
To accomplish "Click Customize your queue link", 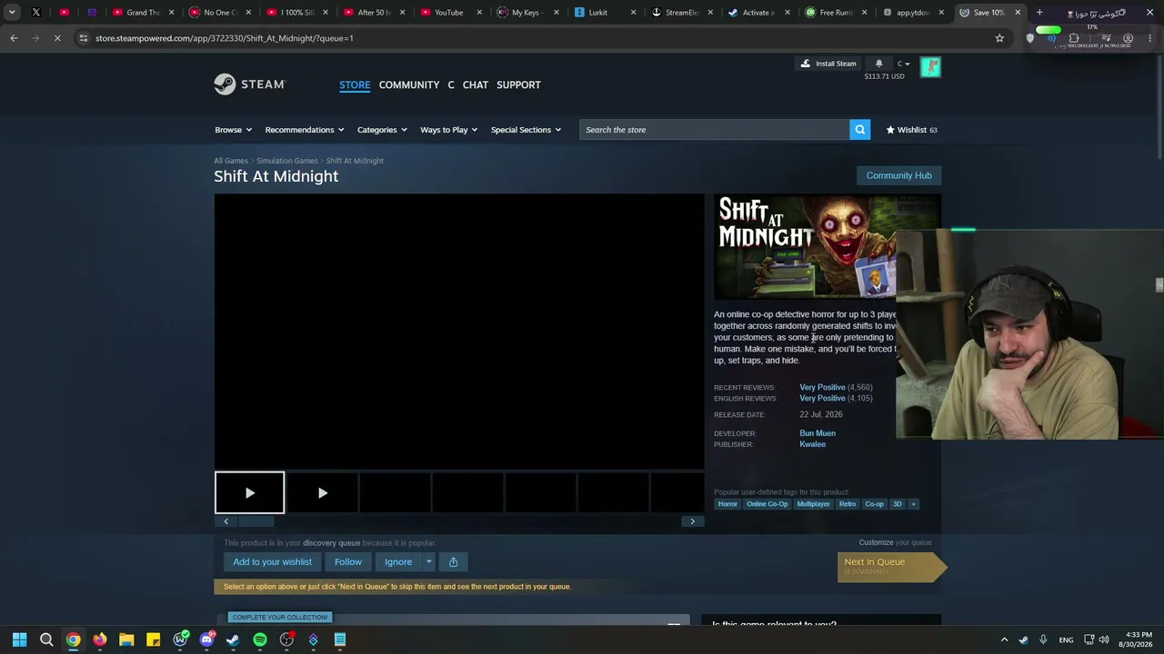I will (876, 542).
